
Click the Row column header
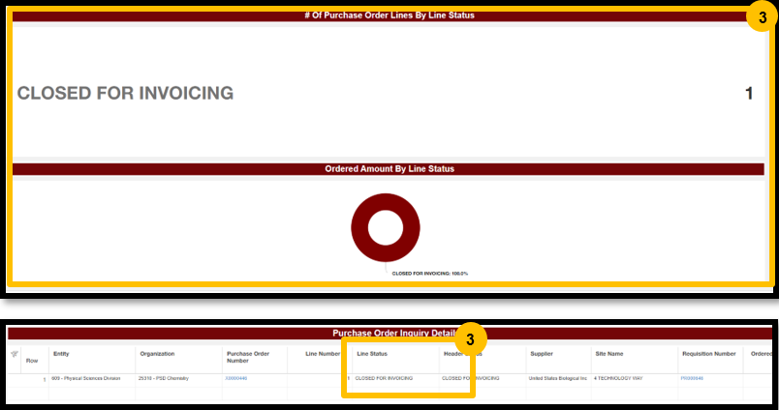click(32, 361)
